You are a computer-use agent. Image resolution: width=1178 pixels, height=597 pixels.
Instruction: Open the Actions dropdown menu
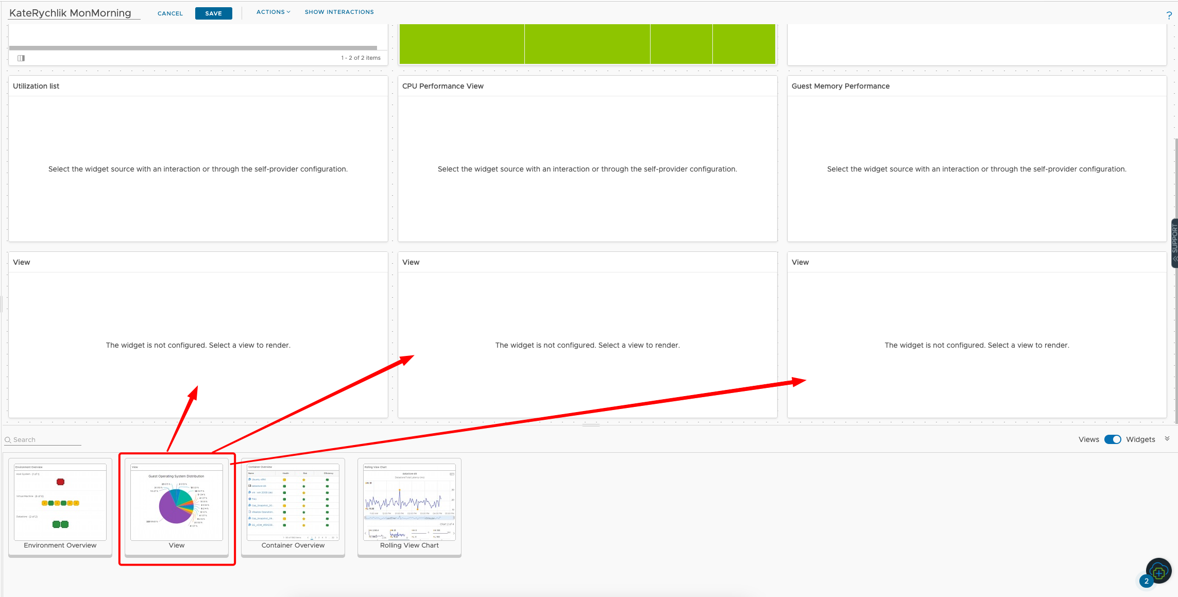[x=272, y=12]
